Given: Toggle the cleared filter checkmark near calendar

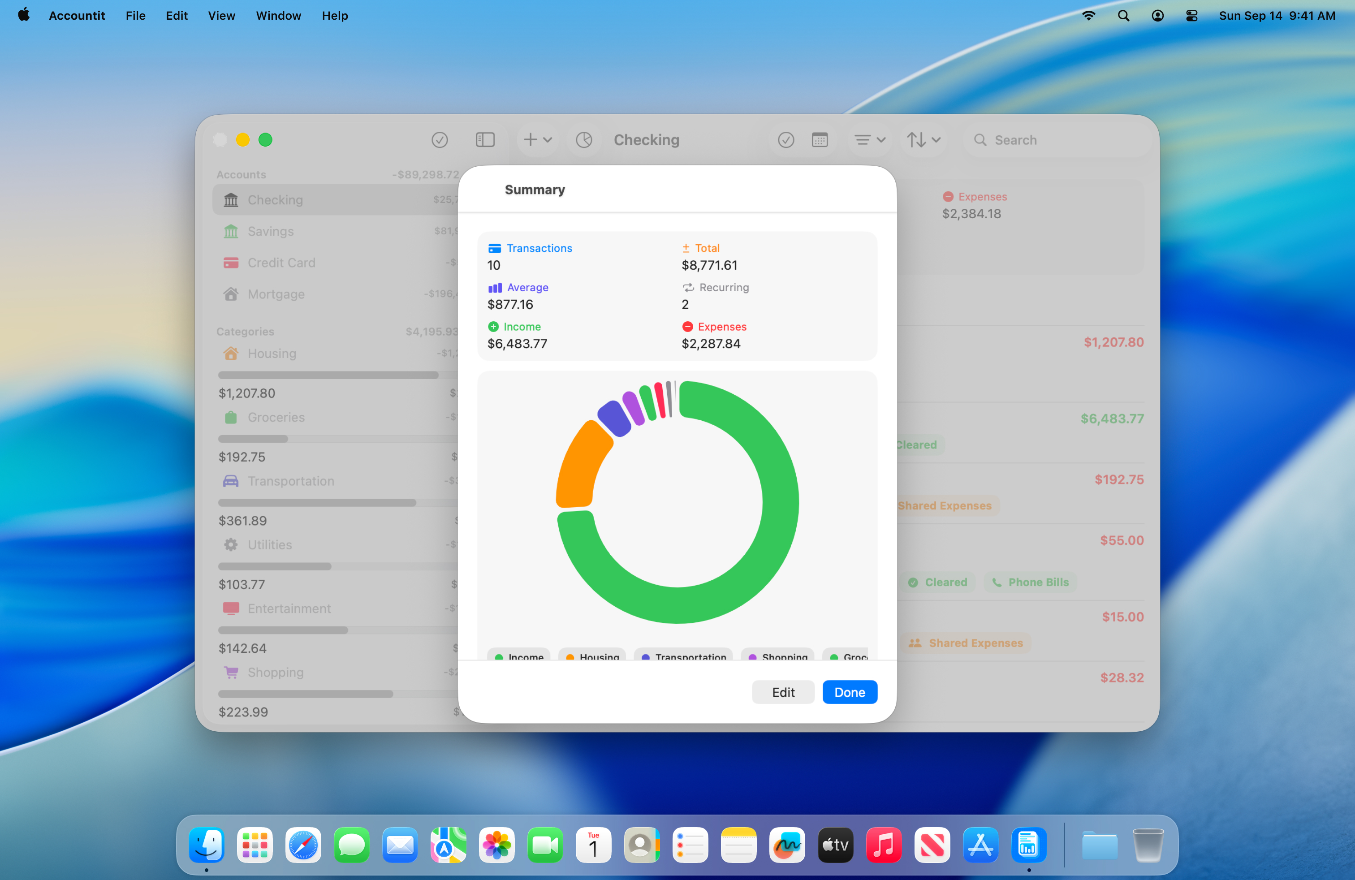Looking at the screenshot, I should point(785,139).
